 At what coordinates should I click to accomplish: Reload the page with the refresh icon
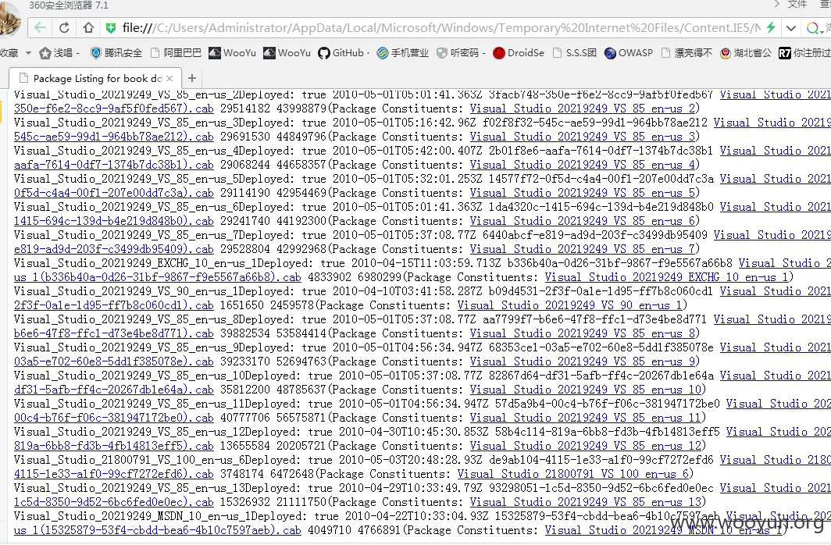pyautogui.click(x=64, y=27)
